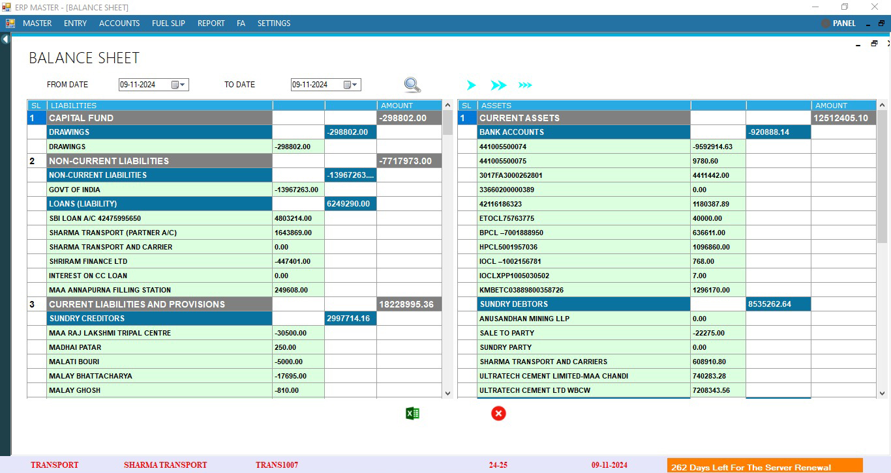The height and width of the screenshot is (473, 891).
Task: Open the From Date calendar dropdown
Action: 179,85
